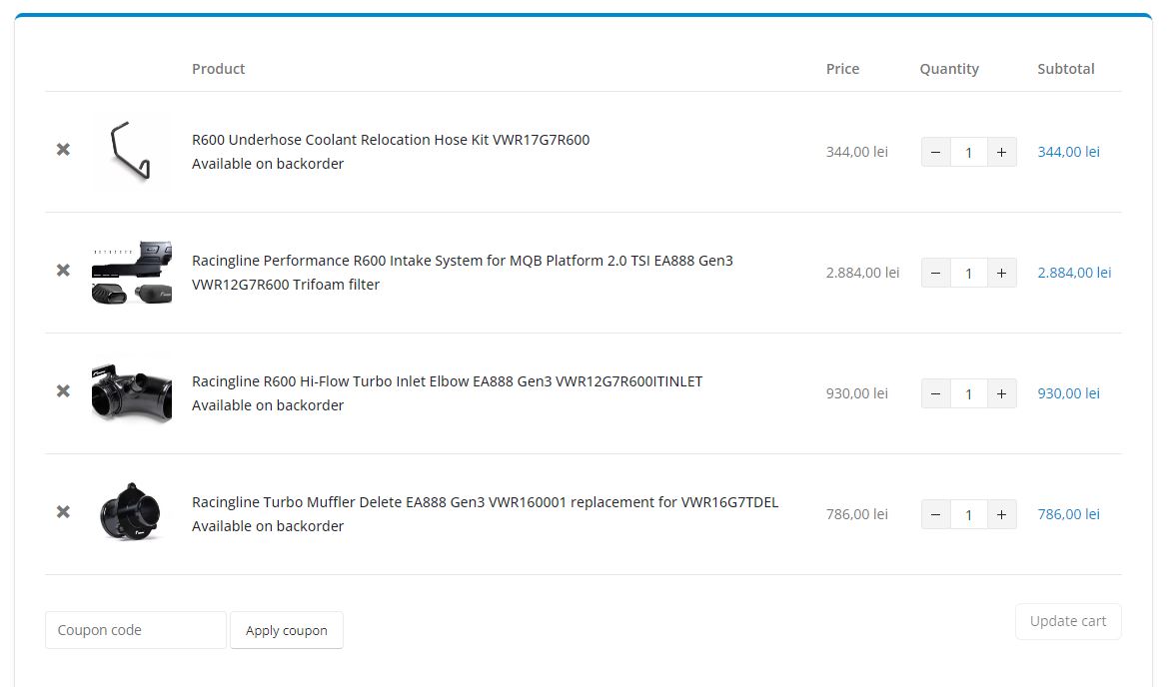
Task: Increase quantity of Turbo Muffler Delete
Action: point(1001,515)
